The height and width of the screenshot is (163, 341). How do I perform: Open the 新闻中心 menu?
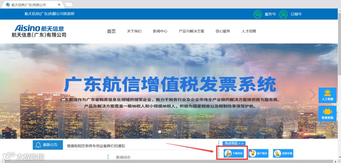click(160, 31)
